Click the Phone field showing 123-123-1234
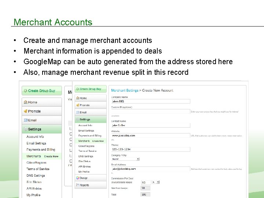 [151, 149]
